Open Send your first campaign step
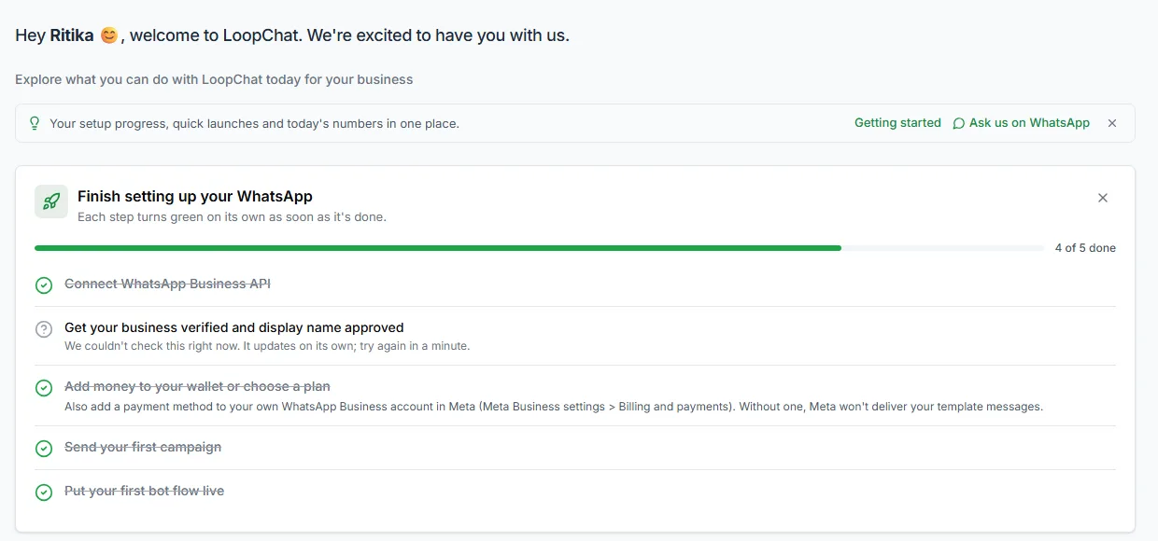Image resolution: width=1158 pixels, height=541 pixels. [x=143, y=447]
